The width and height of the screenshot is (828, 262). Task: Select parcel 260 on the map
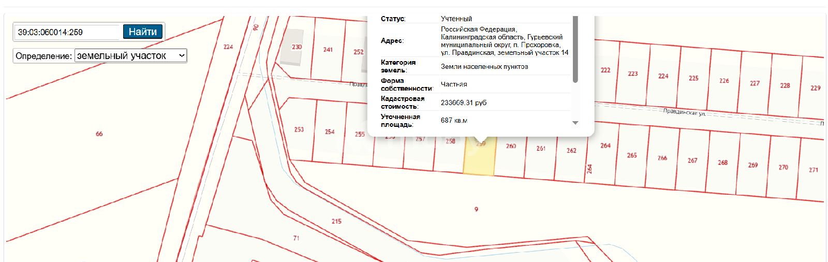pyautogui.click(x=510, y=155)
